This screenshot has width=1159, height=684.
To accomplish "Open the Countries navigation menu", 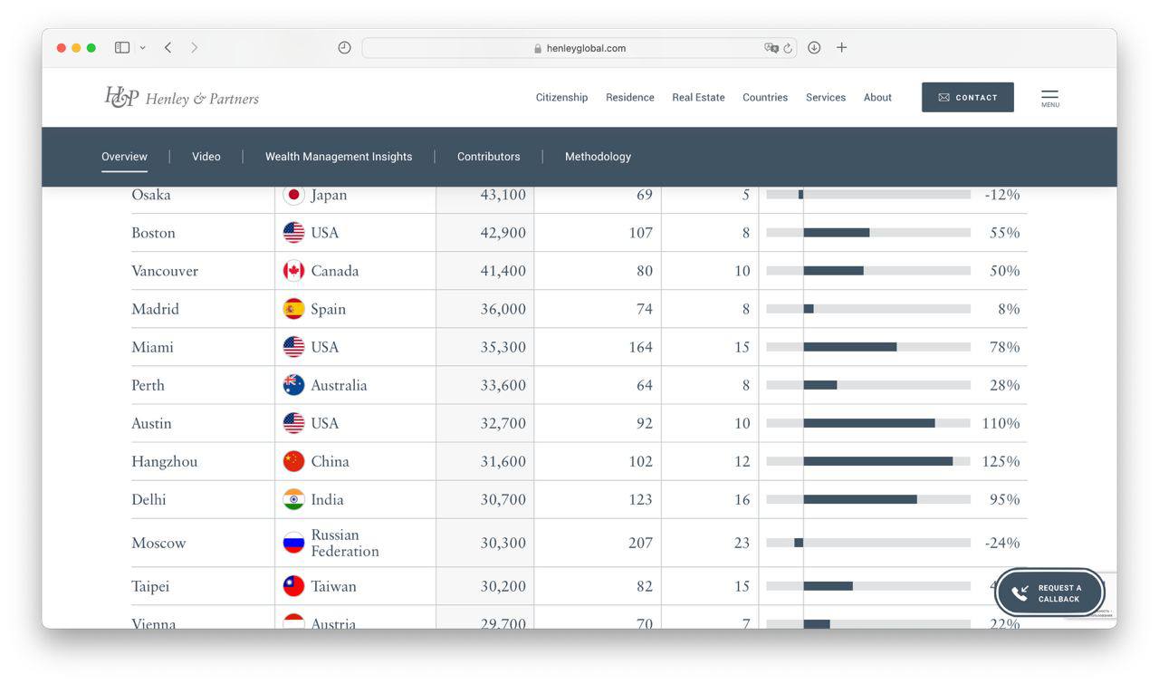I will click(765, 98).
